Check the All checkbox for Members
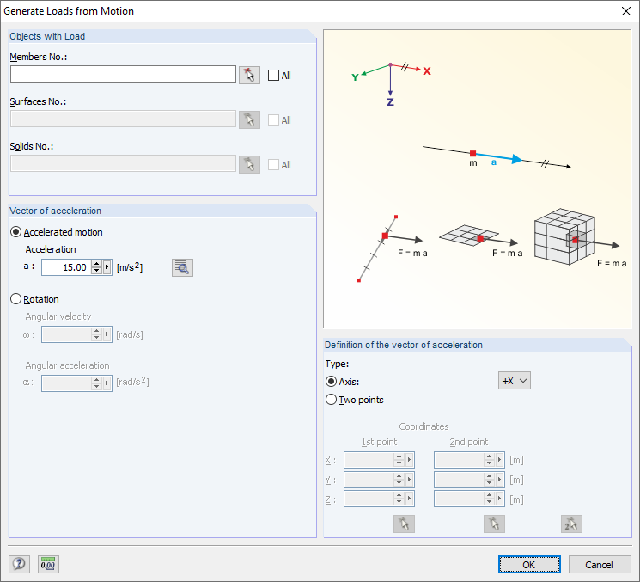Viewport: 640px width, 582px height. 274,76
